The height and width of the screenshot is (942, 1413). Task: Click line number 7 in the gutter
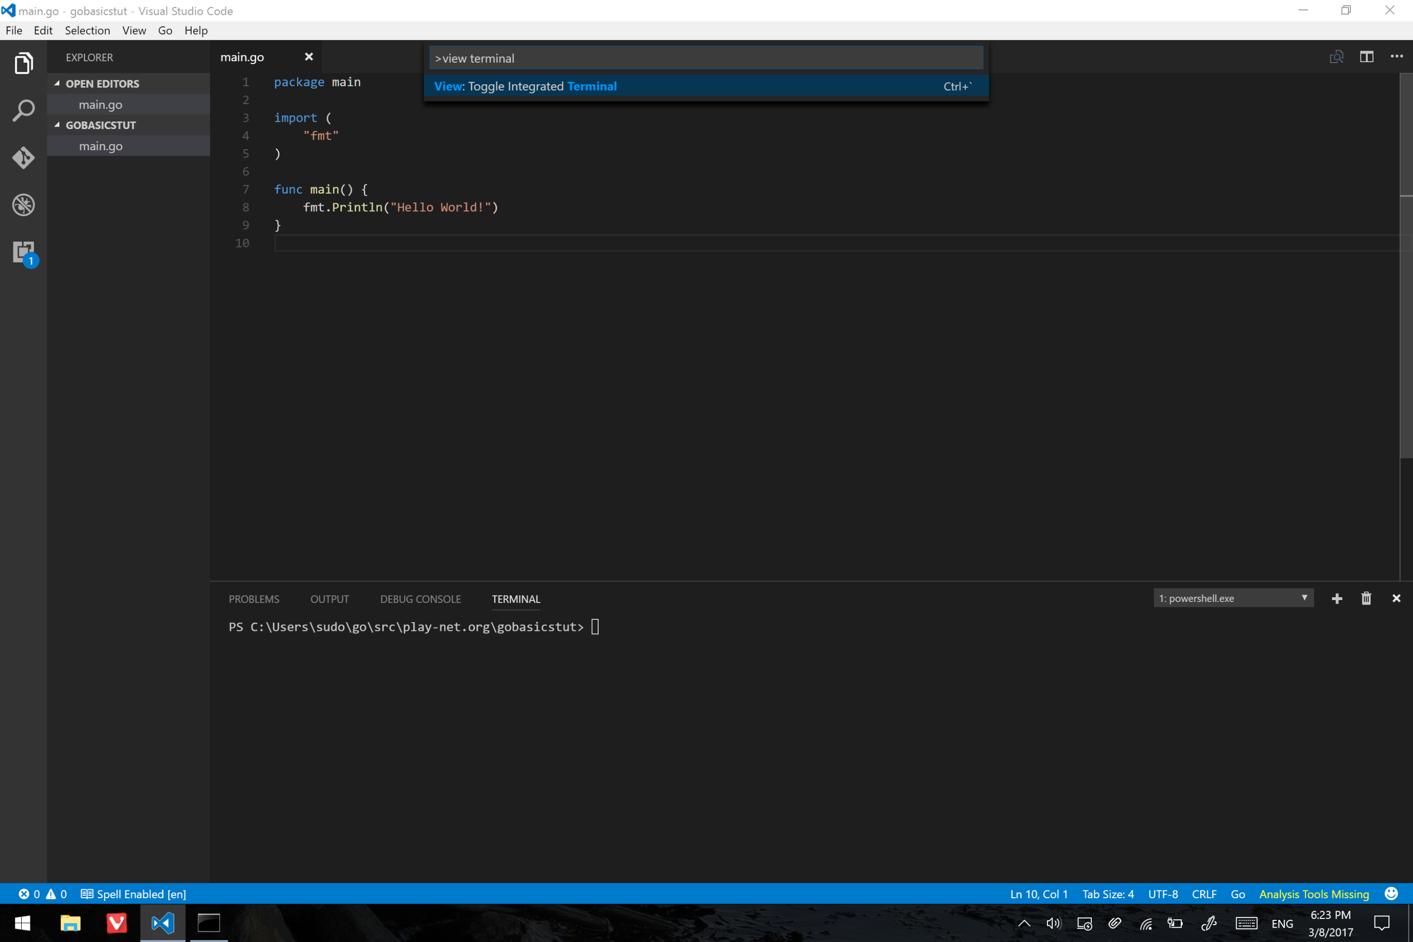pyautogui.click(x=246, y=189)
